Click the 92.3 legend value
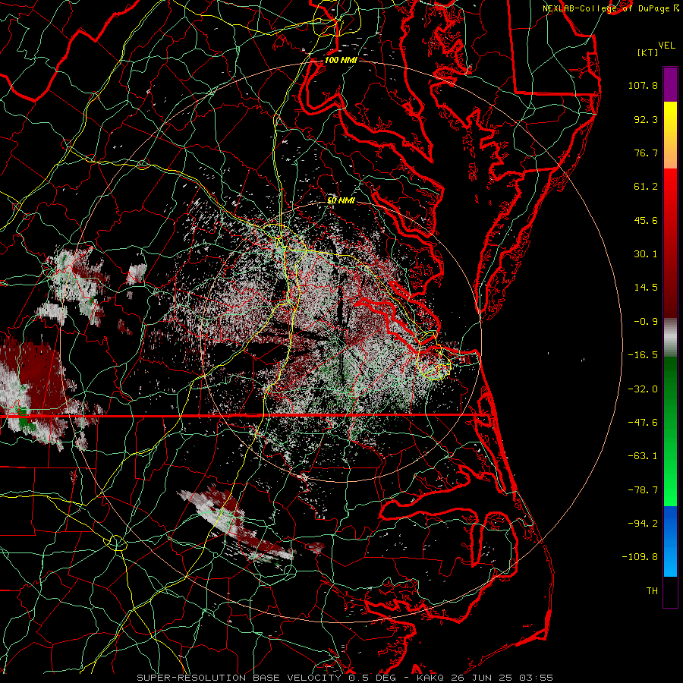This screenshot has width=683, height=683. [x=646, y=119]
